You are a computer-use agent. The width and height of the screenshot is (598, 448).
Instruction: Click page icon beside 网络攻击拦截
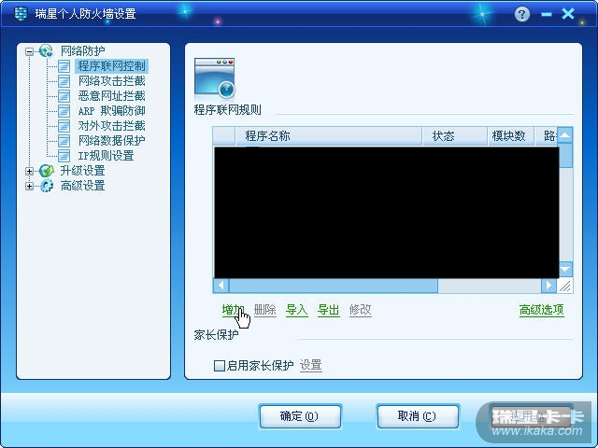[64, 81]
